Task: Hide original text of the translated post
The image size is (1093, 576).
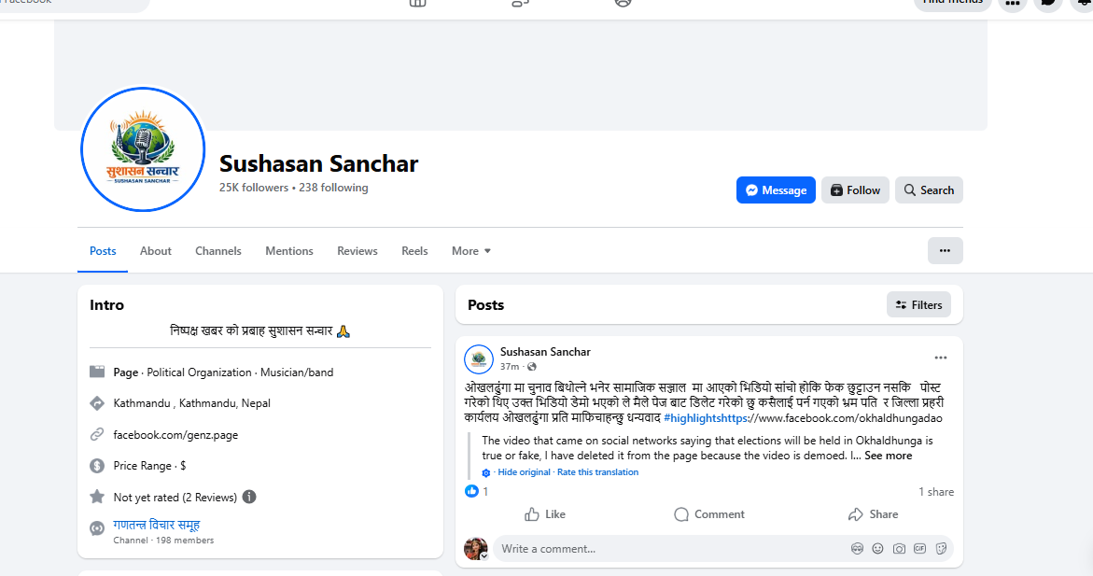Action: [x=524, y=472]
